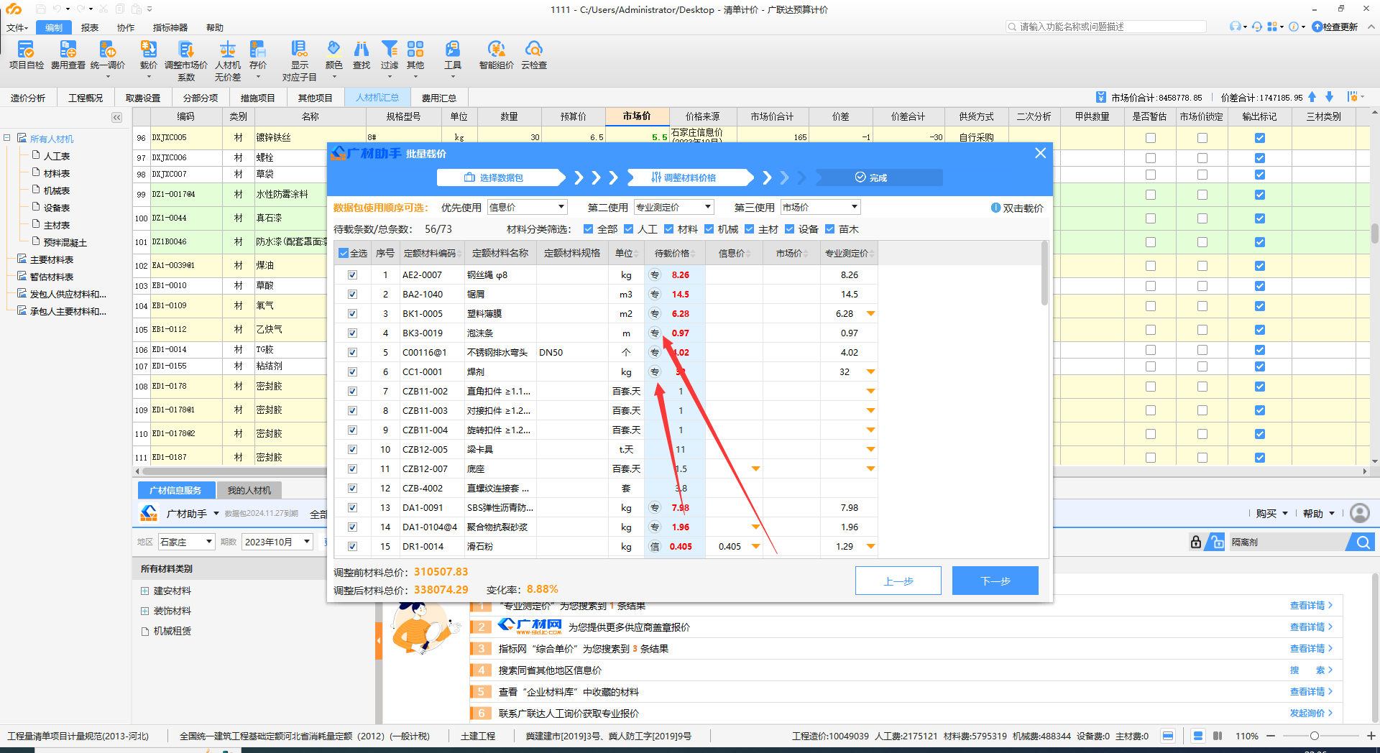Collapse the 所有人材机 tree node

pos(7,138)
